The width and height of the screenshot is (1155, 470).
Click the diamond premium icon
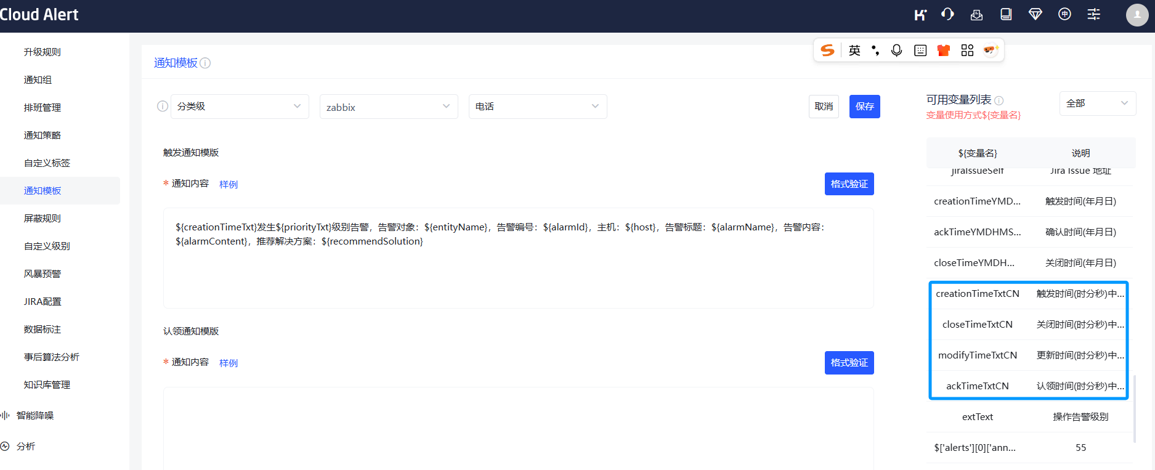pos(1035,14)
